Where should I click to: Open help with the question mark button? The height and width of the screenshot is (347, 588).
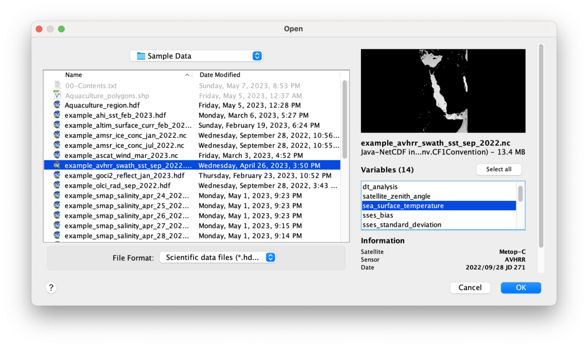(x=51, y=287)
